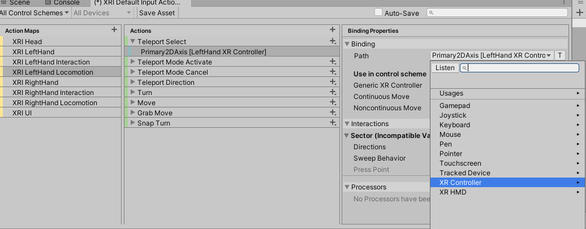Open the All Control Schemes dropdown
Screen dimensions: 586x229
click(x=35, y=12)
